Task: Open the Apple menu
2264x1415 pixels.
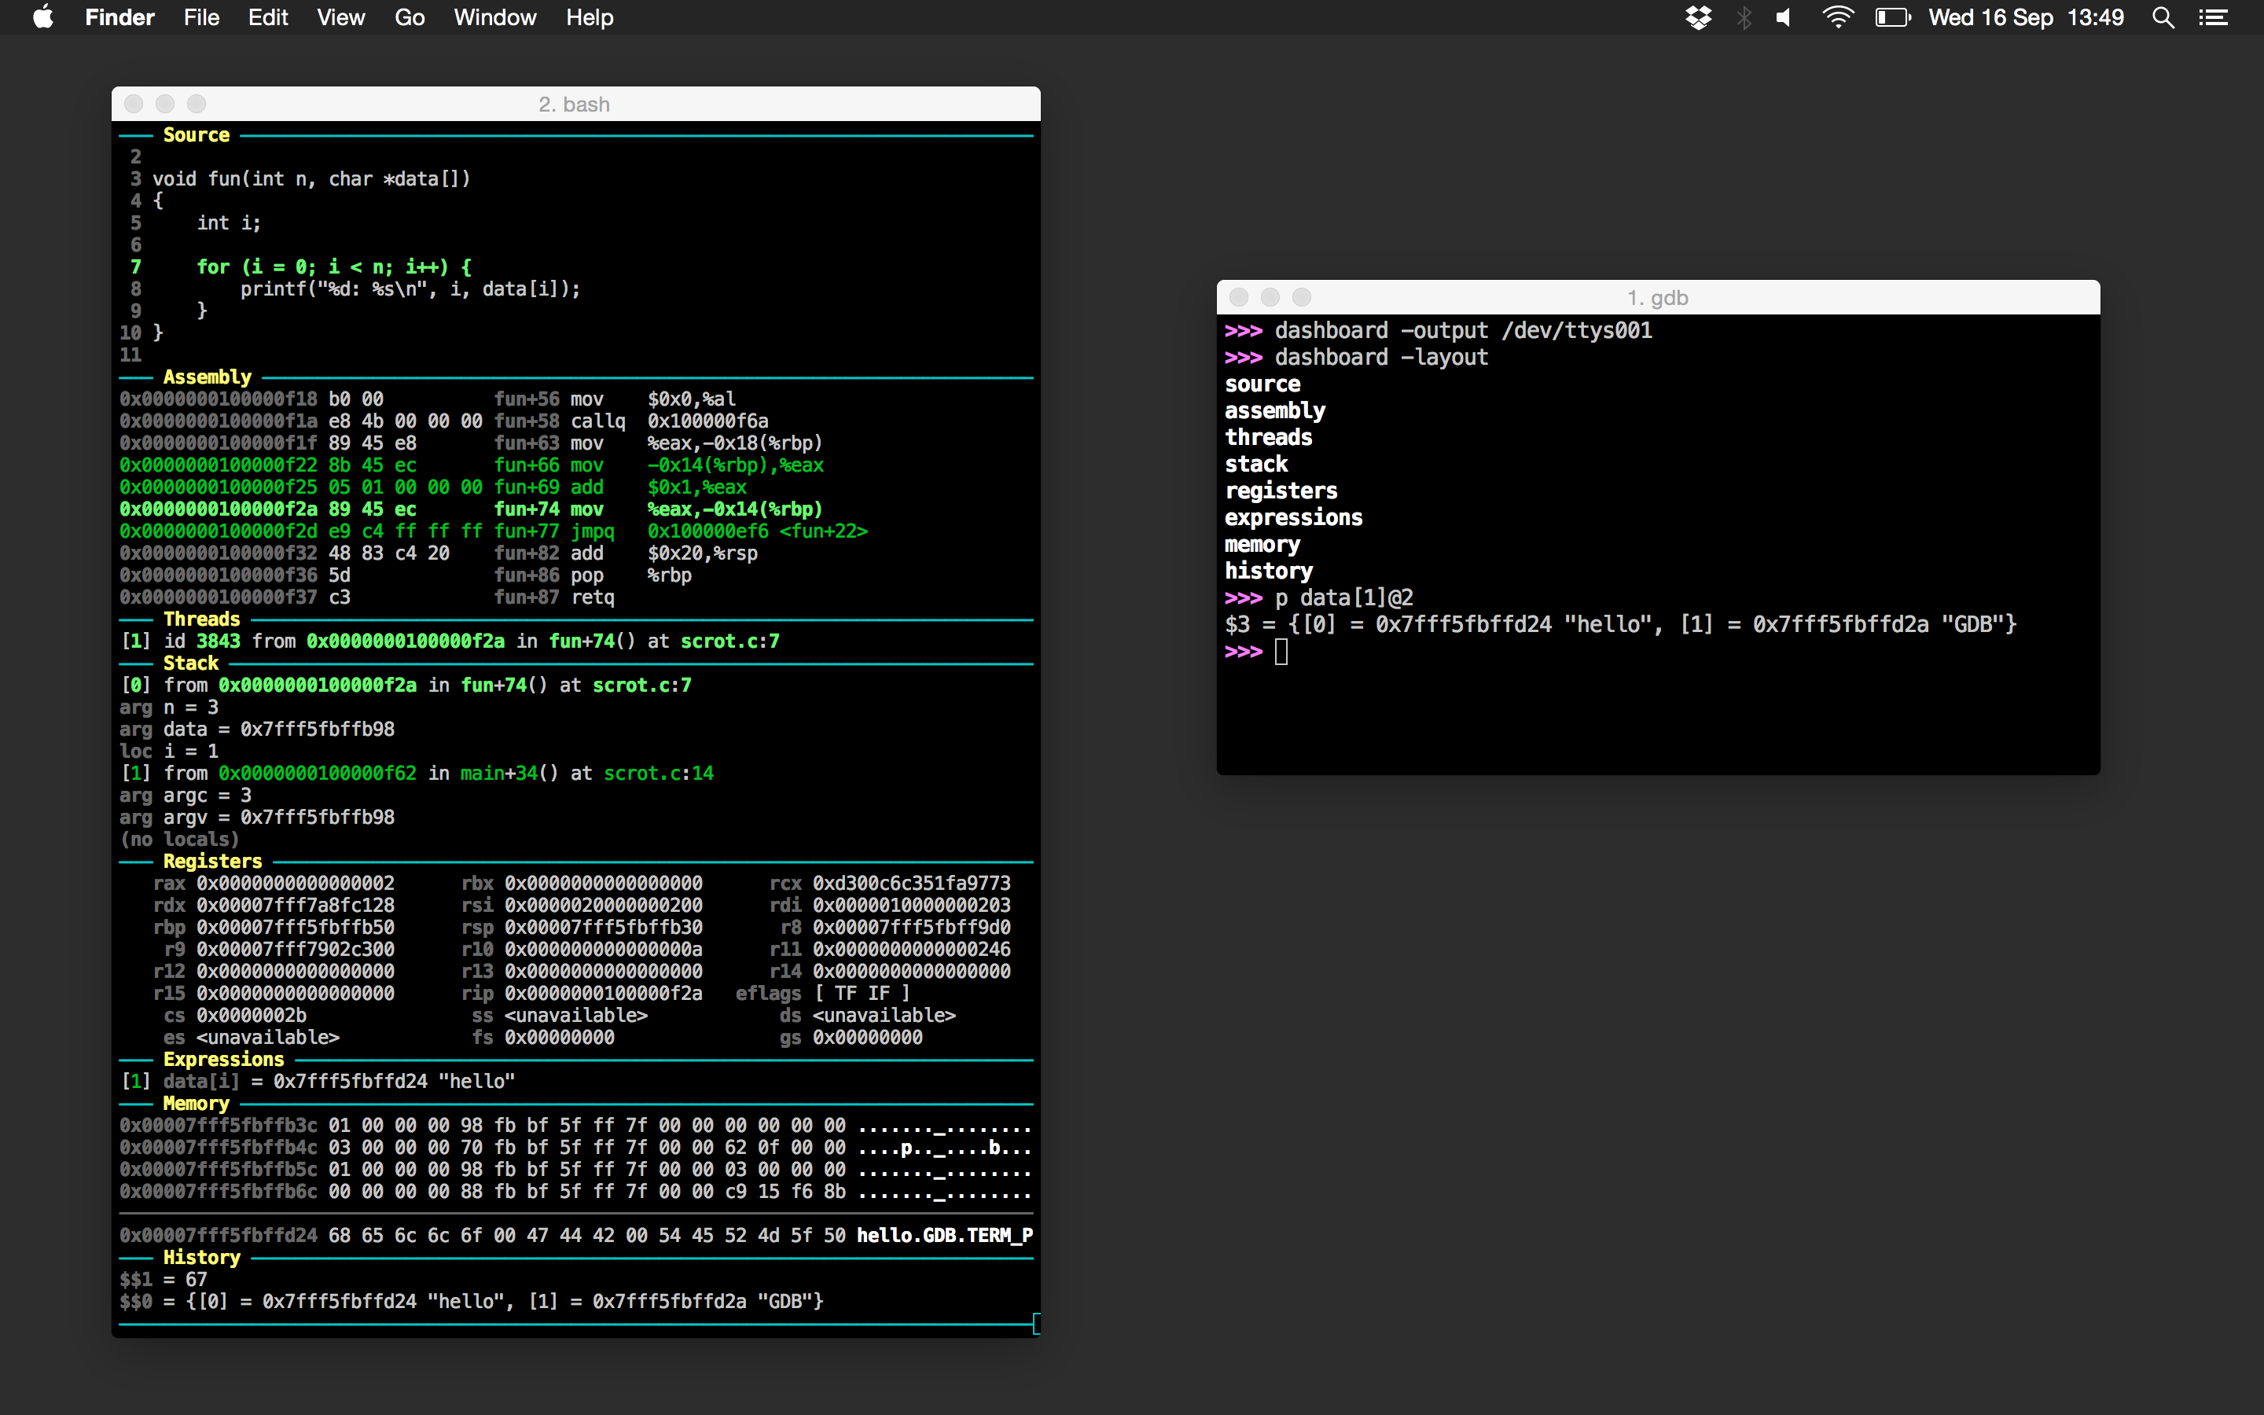Action: [x=43, y=17]
